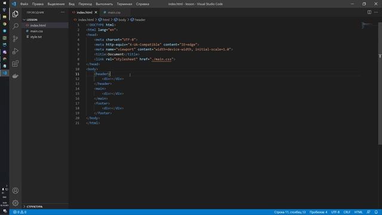Open the Run and Debug view
Image resolution: width=382 pixels, height=215 pixels.
(x=16, y=51)
